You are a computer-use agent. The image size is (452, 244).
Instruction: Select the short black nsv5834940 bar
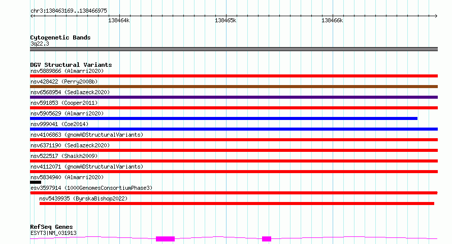pyautogui.click(x=36, y=182)
